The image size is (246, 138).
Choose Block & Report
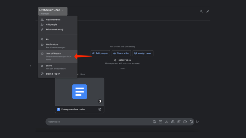tap(58, 74)
